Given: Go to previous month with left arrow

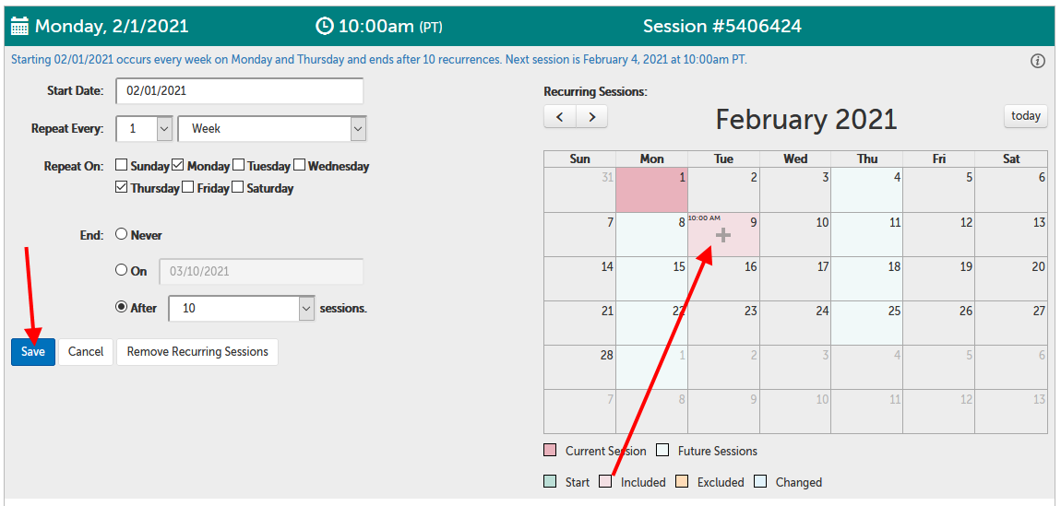Looking at the screenshot, I should tap(560, 117).
